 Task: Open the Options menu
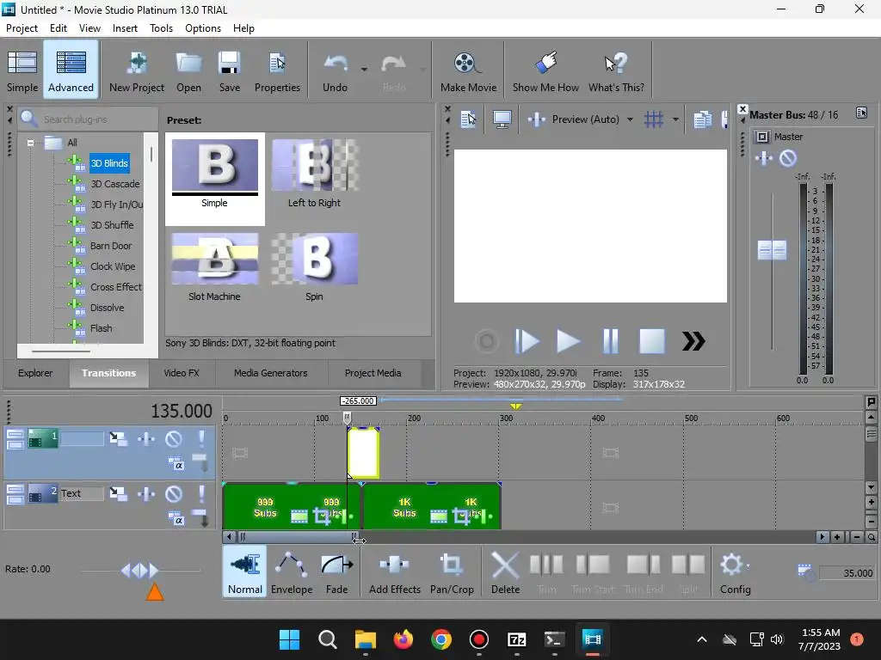click(x=203, y=28)
